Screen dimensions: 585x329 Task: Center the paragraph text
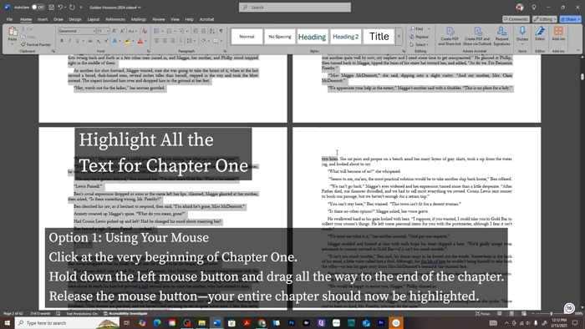click(x=165, y=41)
